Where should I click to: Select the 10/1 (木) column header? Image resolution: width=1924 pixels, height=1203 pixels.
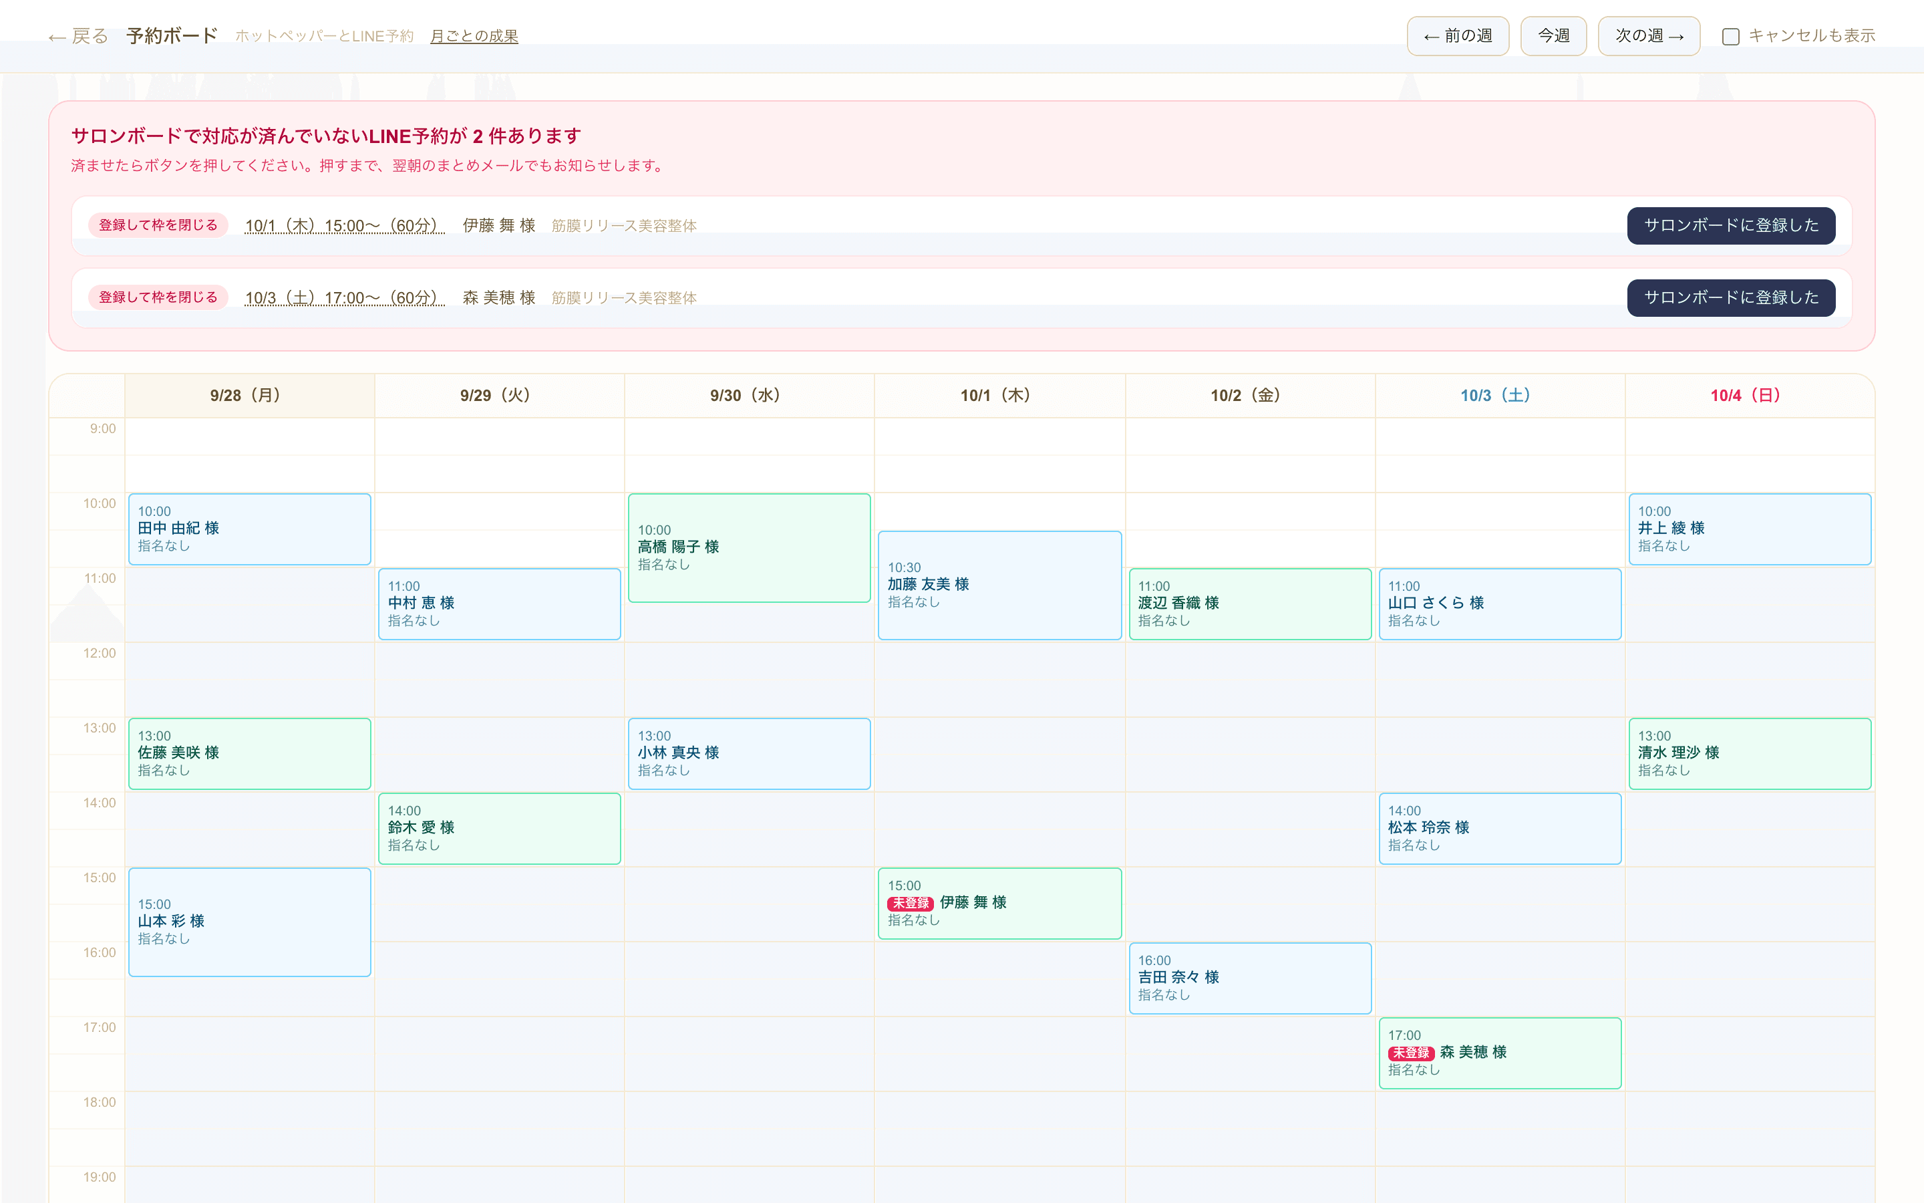(x=999, y=396)
